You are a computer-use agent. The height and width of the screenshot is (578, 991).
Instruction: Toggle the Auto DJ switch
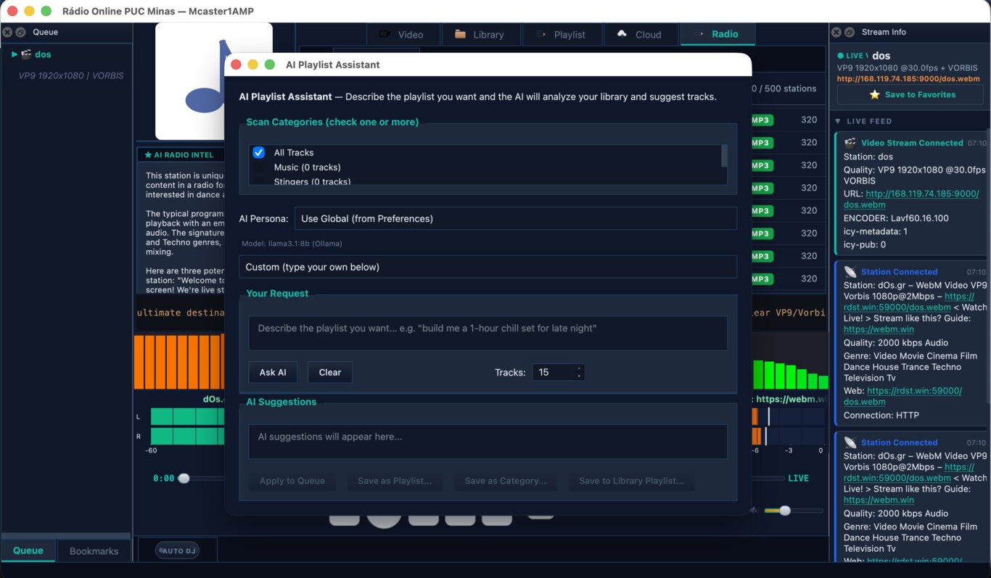tap(177, 550)
